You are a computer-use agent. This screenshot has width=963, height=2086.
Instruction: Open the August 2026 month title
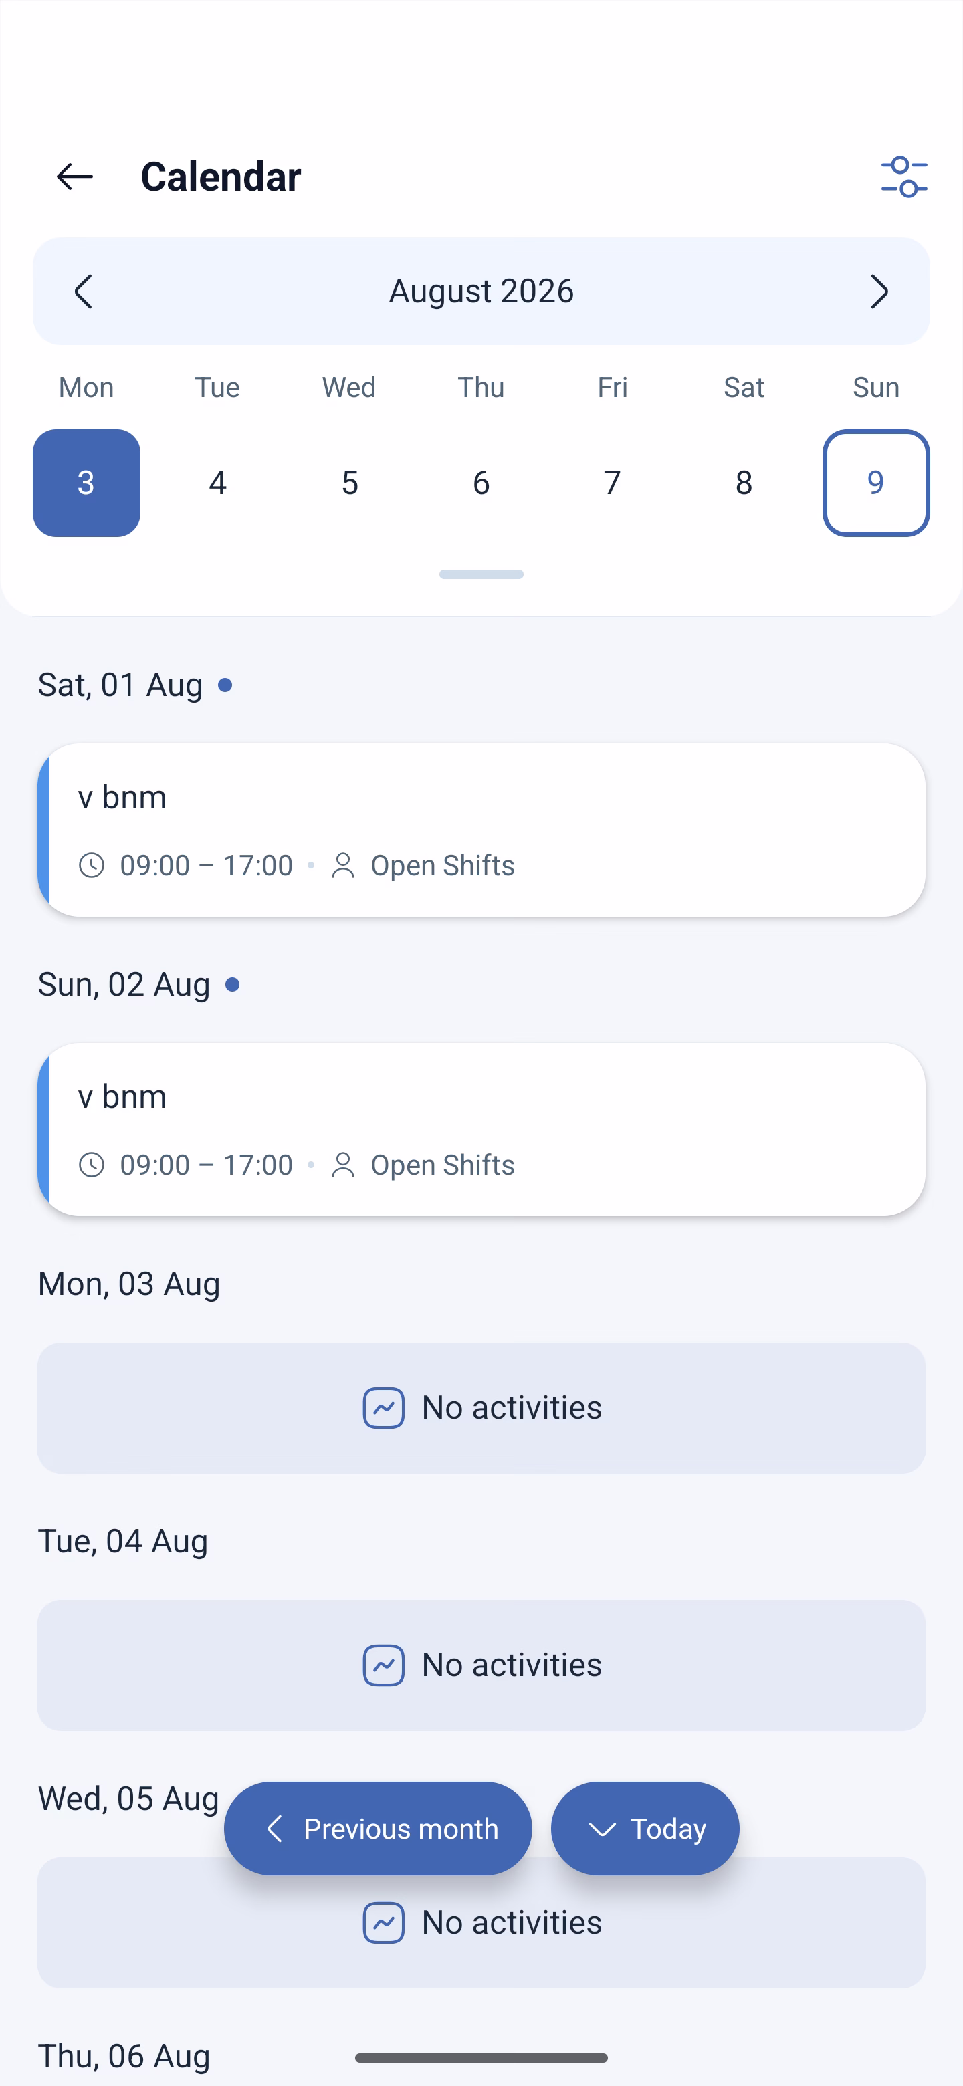coord(481,291)
